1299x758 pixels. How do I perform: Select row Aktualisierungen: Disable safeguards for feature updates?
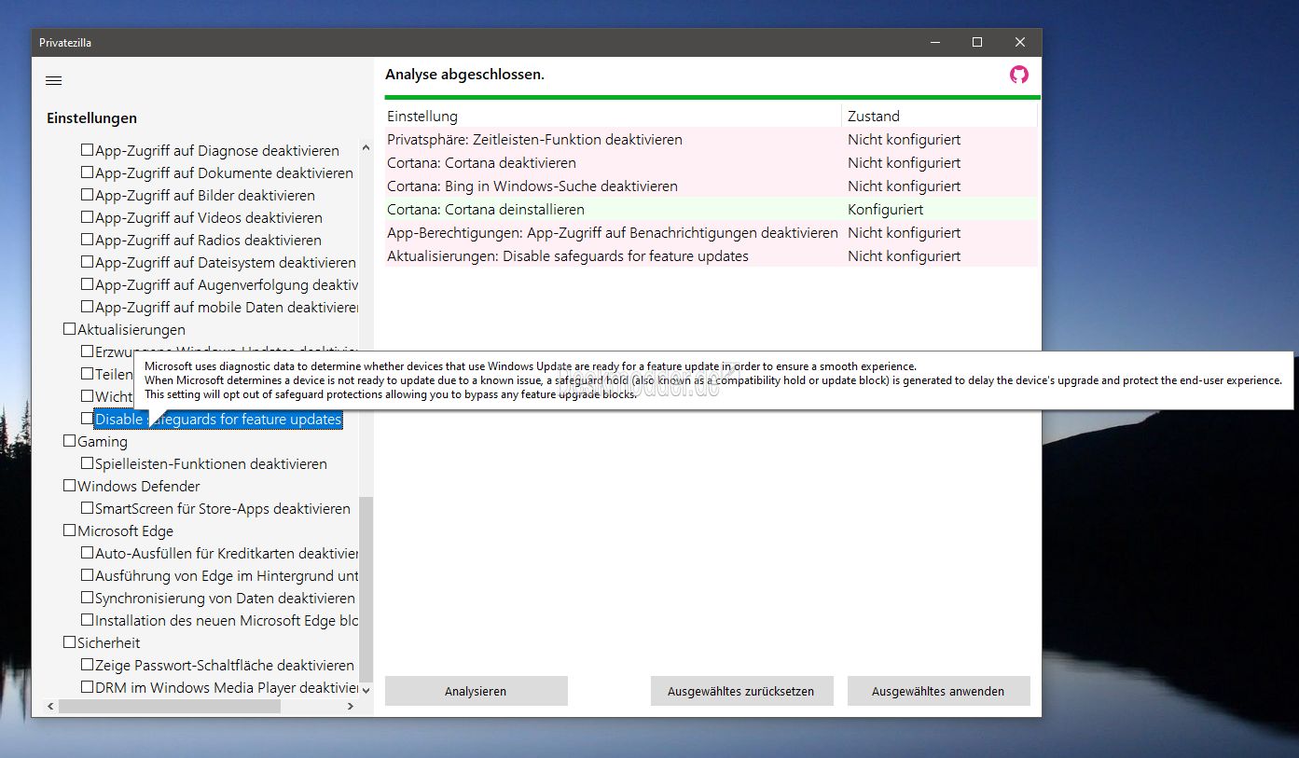click(711, 255)
